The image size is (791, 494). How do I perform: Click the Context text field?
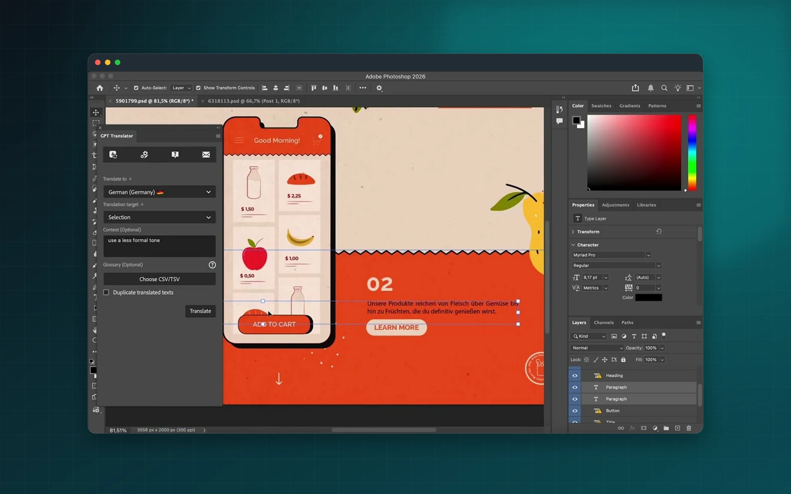coord(159,246)
